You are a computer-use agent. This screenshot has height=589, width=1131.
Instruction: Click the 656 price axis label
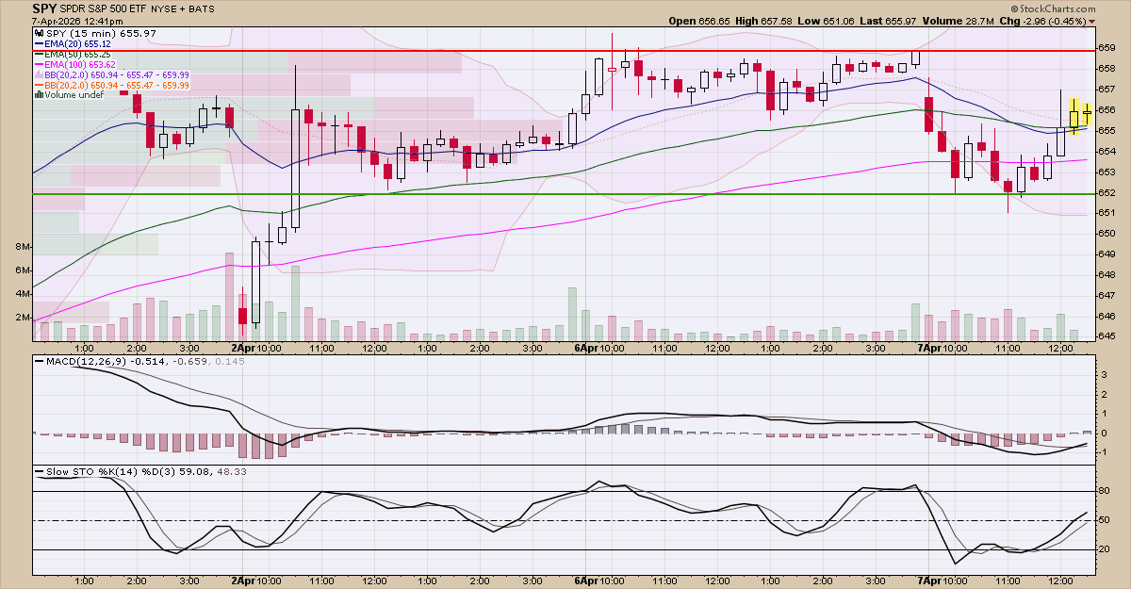1106,109
